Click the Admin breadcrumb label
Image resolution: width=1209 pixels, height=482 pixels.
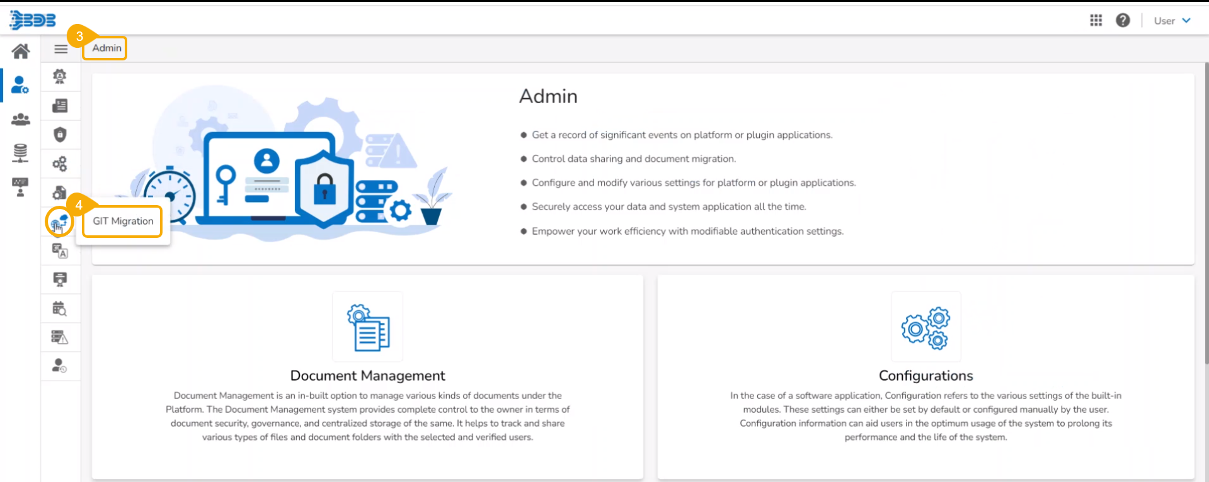(107, 48)
